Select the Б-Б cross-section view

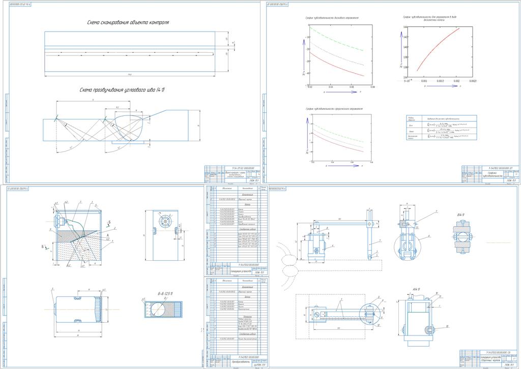tap(163, 309)
